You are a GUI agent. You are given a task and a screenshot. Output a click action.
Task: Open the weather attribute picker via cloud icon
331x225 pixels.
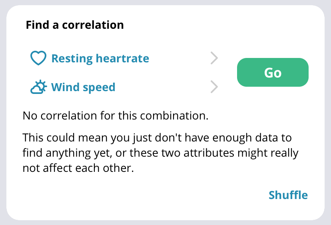tap(38, 87)
